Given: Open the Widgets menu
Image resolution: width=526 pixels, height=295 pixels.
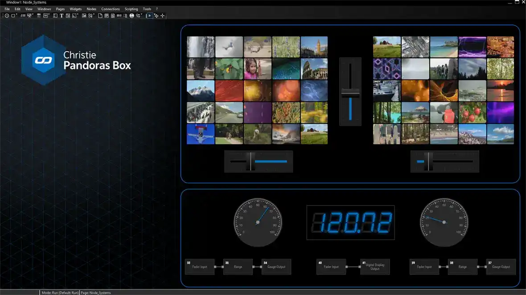Looking at the screenshot, I should (x=75, y=9).
